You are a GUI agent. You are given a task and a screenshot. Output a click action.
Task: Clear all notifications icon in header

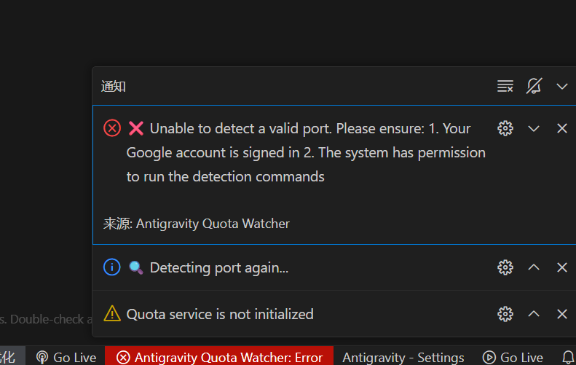[505, 87]
